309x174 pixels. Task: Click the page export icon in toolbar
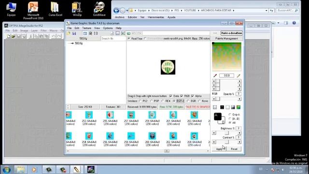tap(112, 33)
